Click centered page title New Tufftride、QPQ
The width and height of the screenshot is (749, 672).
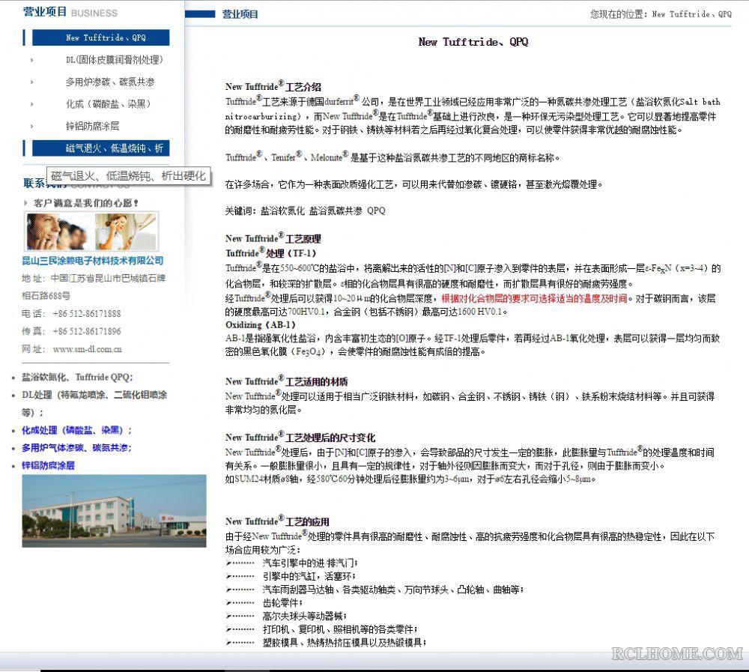[473, 42]
